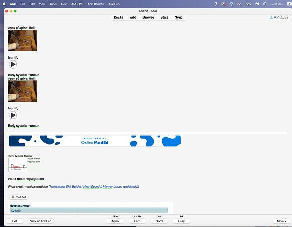Open the Stats view
This screenshot has height=227, width=292.
(x=164, y=17)
